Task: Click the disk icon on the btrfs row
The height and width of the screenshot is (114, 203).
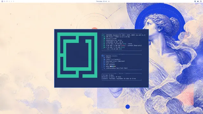Action: pyautogui.click(x=105, y=44)
